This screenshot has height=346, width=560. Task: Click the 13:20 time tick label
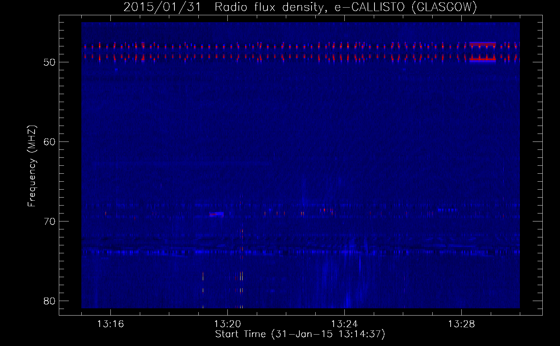pyautogui.click(x=227, y=324)
